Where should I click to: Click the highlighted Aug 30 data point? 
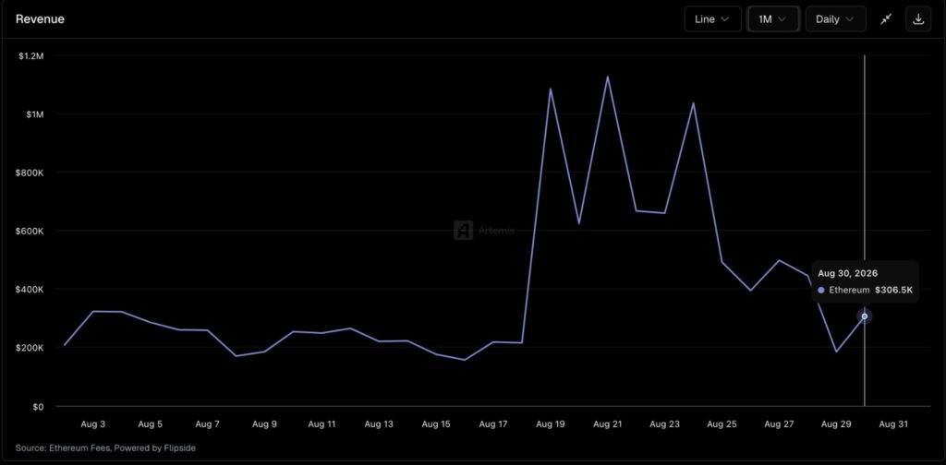click(x=865, y=316)
